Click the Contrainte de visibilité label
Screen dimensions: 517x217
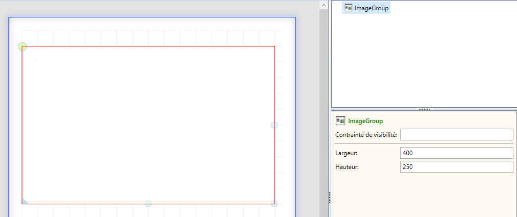point(366,135)
